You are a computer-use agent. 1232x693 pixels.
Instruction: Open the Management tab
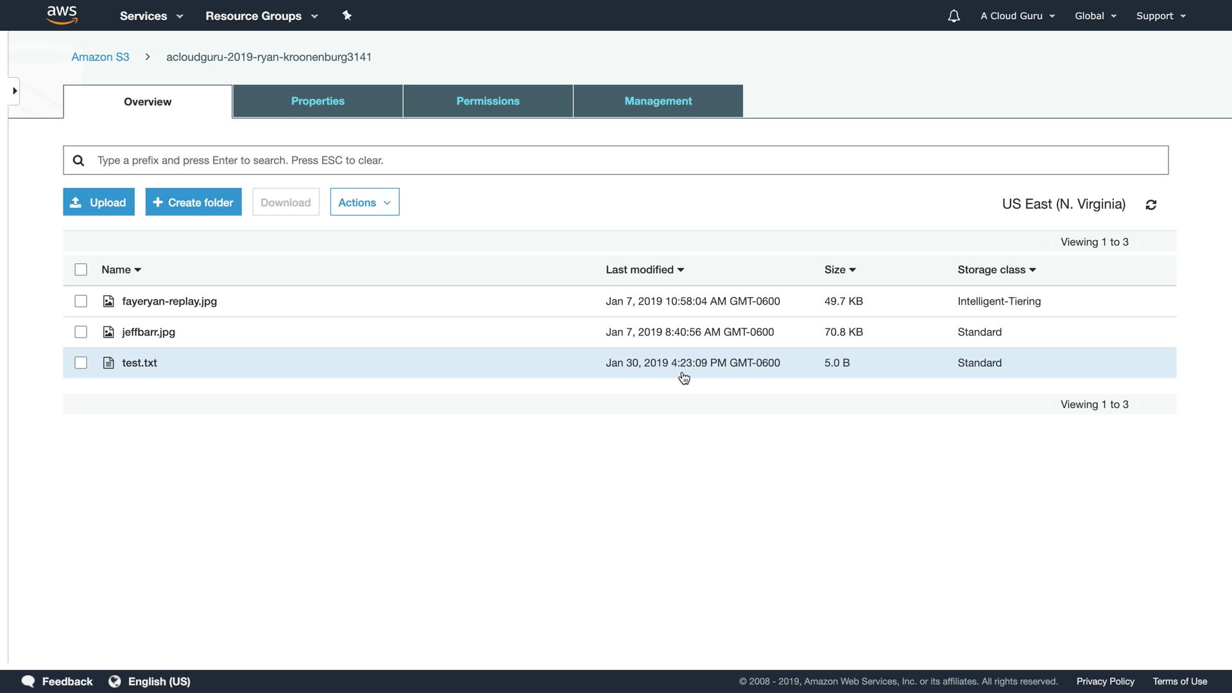[658, 101]
